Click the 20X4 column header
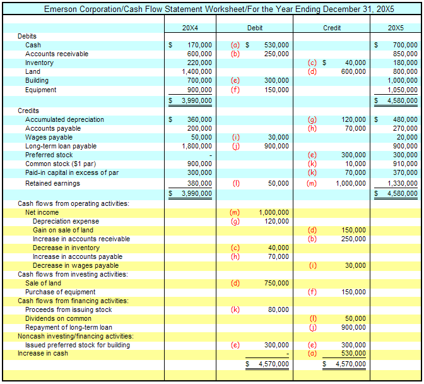 click(x=190, y=28)
